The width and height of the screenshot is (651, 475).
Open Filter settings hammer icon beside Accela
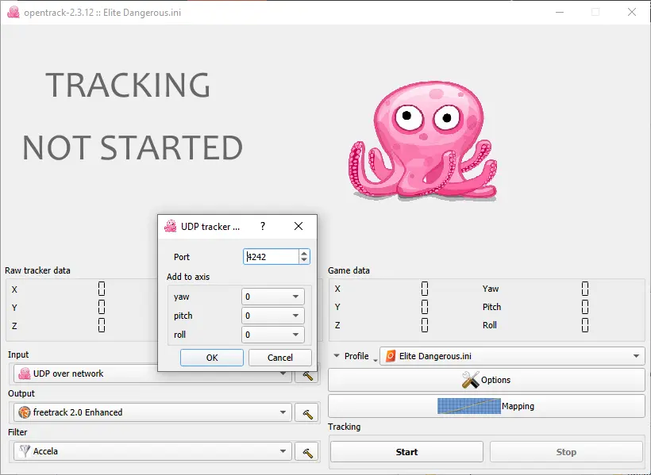click(306, 452)
